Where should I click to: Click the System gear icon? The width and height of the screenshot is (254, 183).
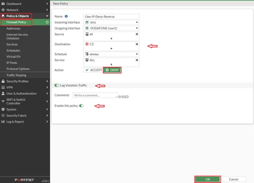coord(3,109)
